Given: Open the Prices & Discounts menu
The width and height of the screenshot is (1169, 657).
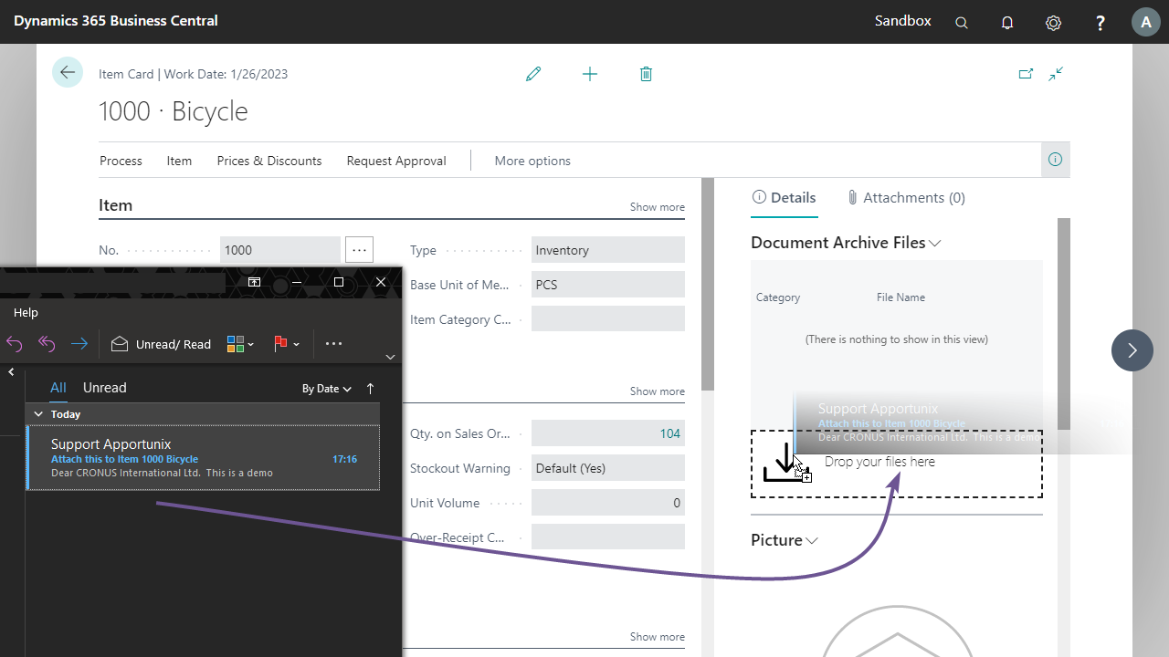Looking at the screenshot, I should (269, 161).
